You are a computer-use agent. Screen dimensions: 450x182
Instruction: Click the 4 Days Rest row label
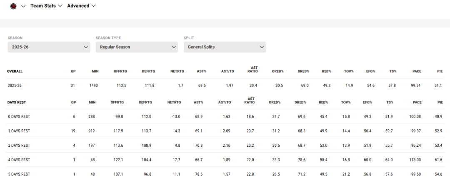(x=19, y=160)
